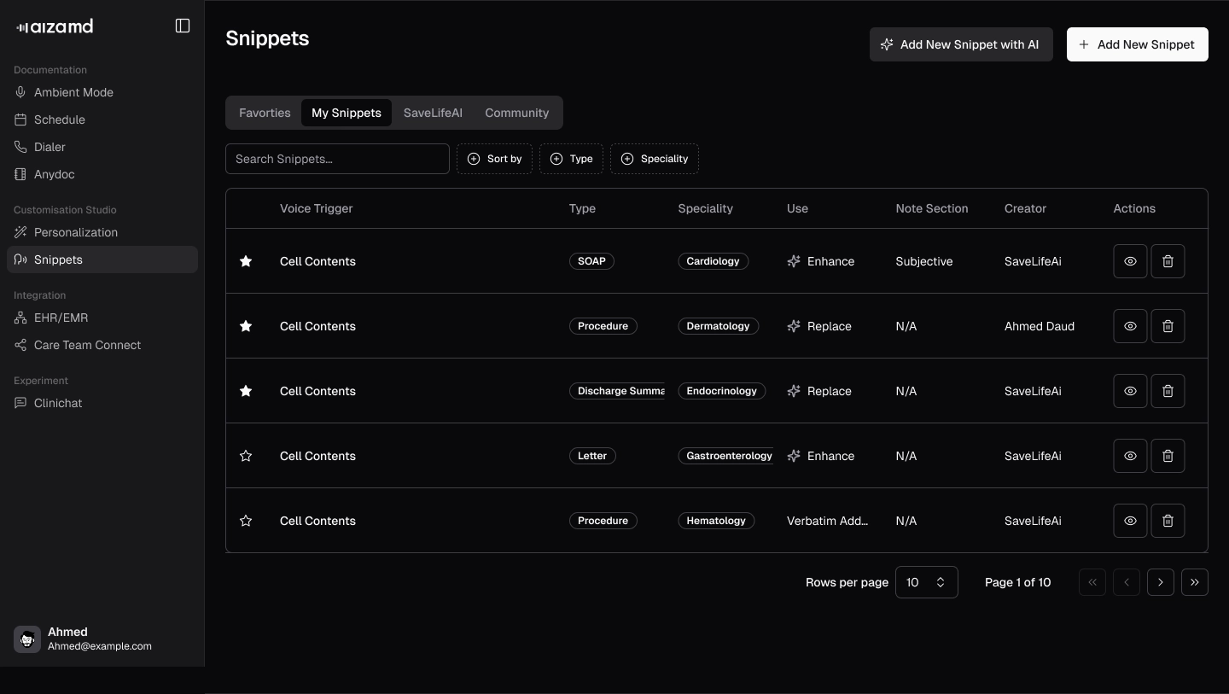View the Hematology snippet with eye icon

coord(1130,521)
